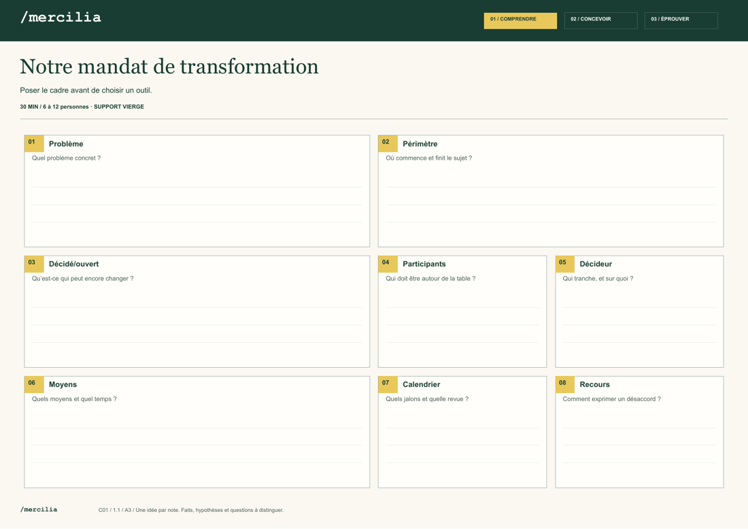
Task: Click the prompt Qui tranche, et sur quoi ?
Action: click(x=598, y=279)
